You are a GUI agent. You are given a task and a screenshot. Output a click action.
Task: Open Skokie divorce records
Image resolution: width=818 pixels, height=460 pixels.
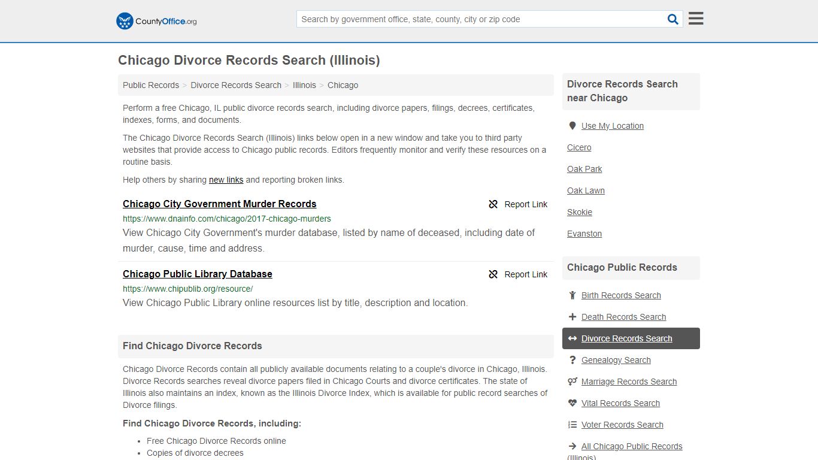point(580,212)
